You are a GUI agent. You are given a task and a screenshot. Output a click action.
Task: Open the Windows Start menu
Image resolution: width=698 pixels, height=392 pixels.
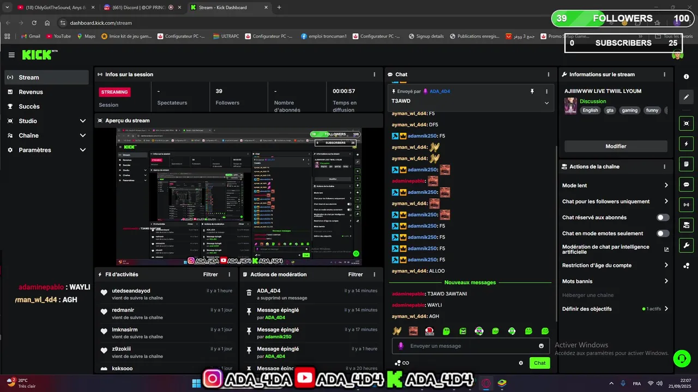[x=196, y=383]
